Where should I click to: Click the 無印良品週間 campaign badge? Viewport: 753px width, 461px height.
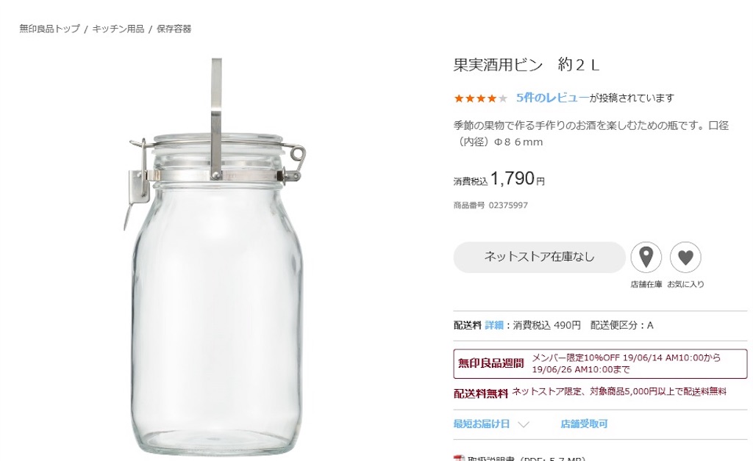tap(490, 363)
